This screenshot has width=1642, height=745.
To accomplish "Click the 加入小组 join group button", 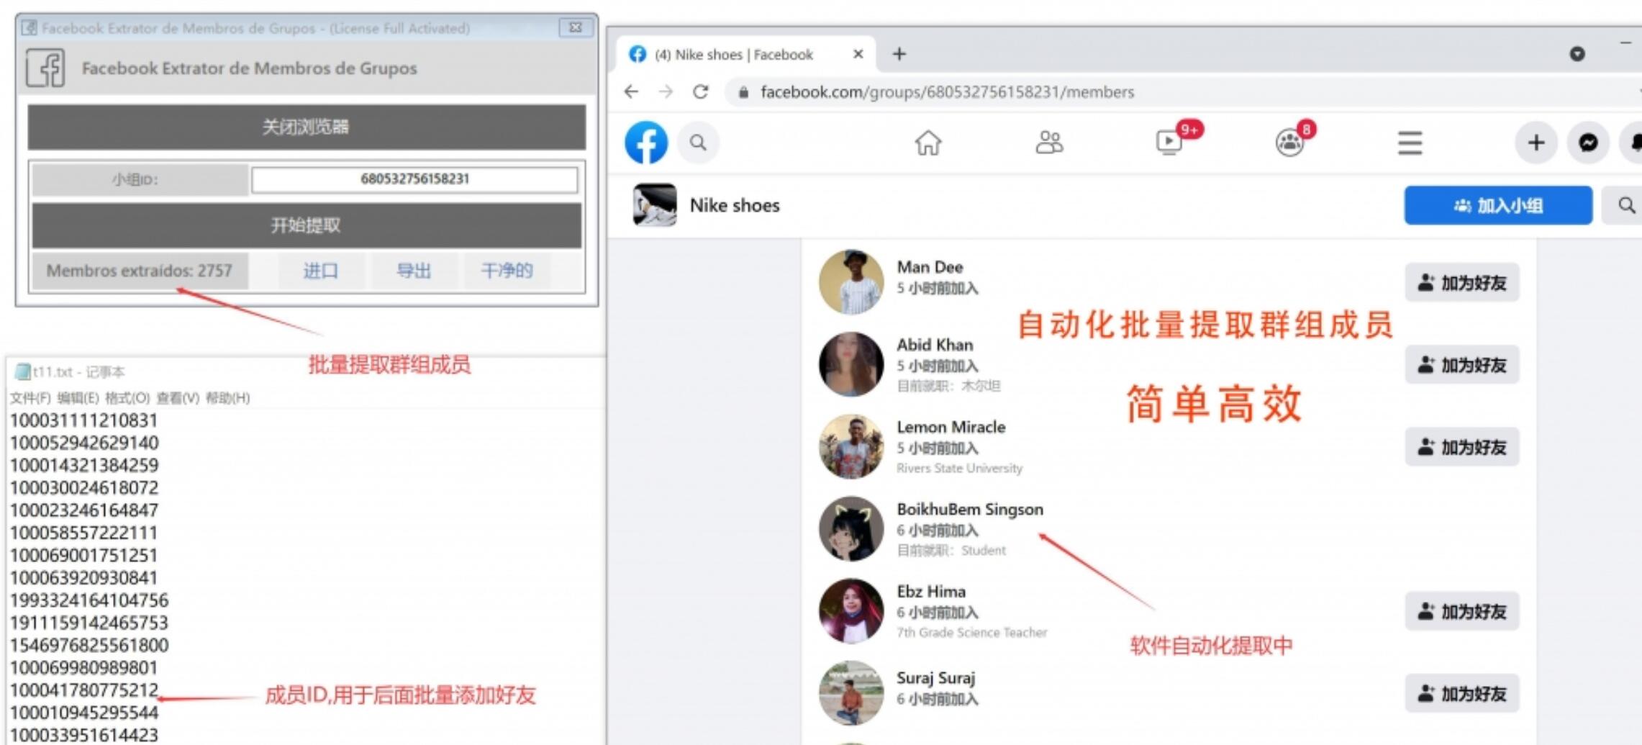I will point(1498,205).
